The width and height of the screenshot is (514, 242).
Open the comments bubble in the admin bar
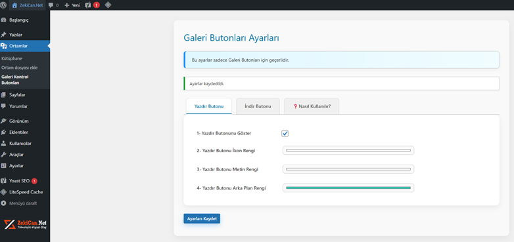pos(53,5)
